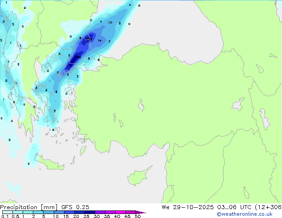This screenshot has height=218, width=282.
Task: Select the 0.5–1 mm legend swatch
Action: pyautogui.click(x=18, y=212)
